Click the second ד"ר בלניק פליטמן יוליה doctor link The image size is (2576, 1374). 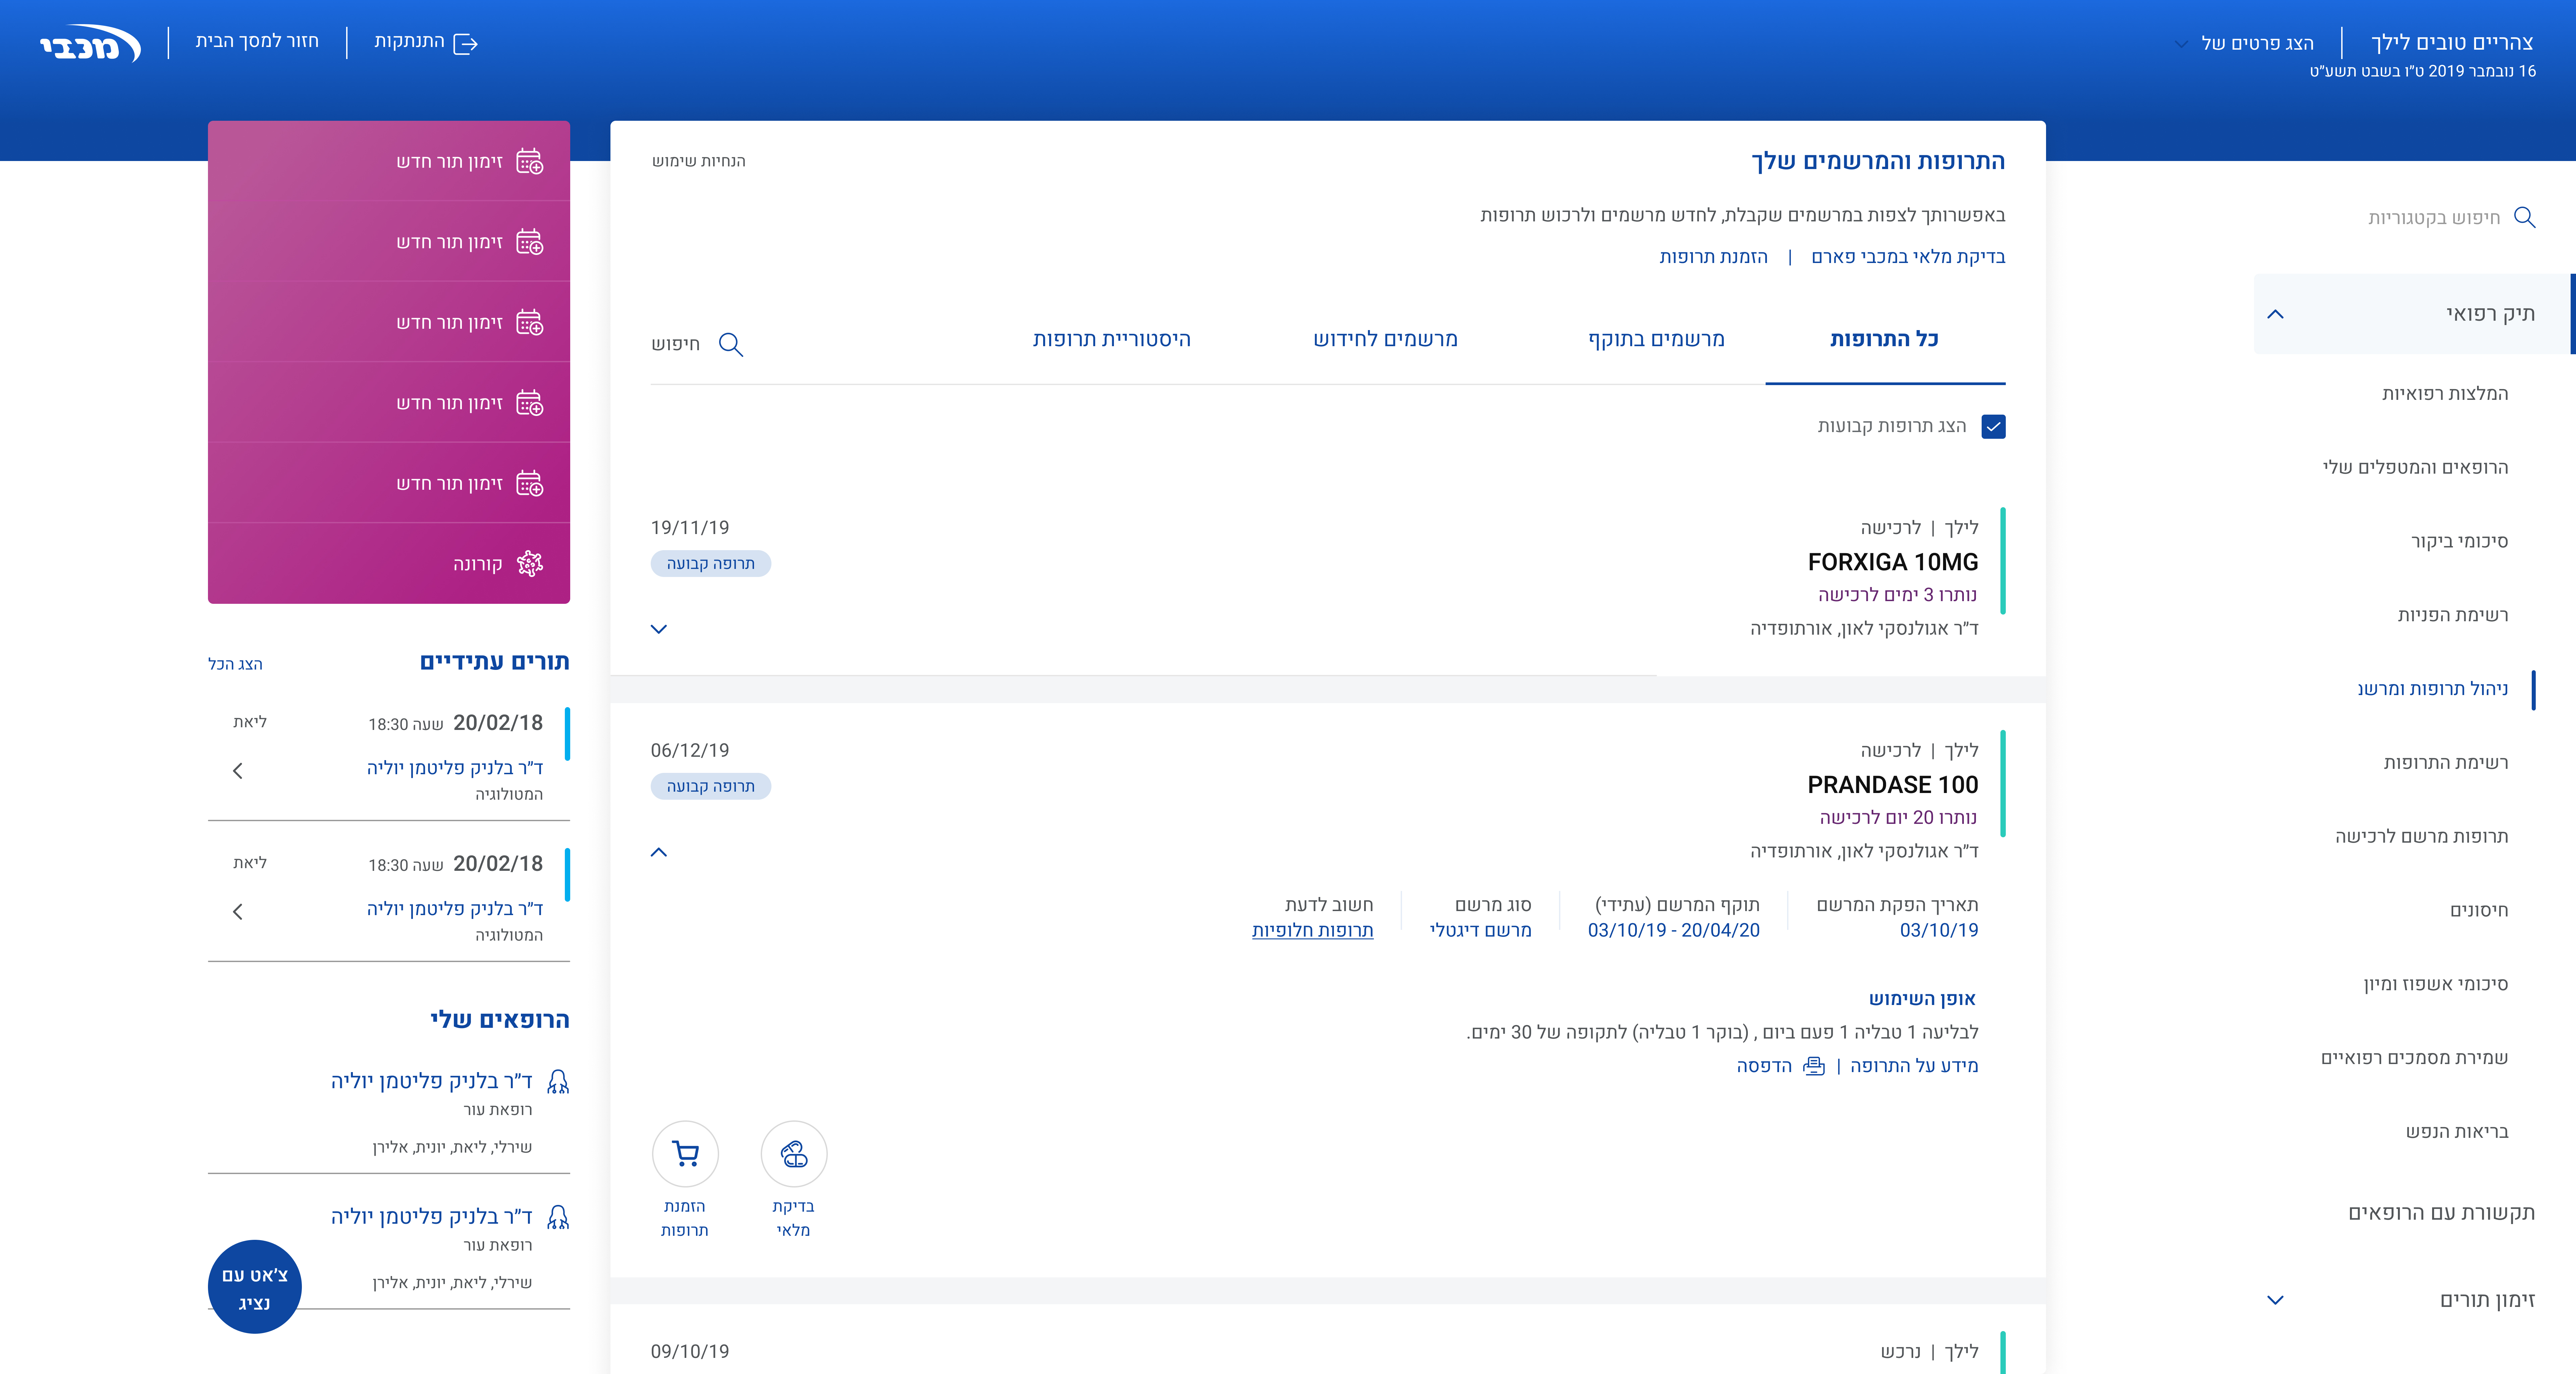(x=432, y=1217)
